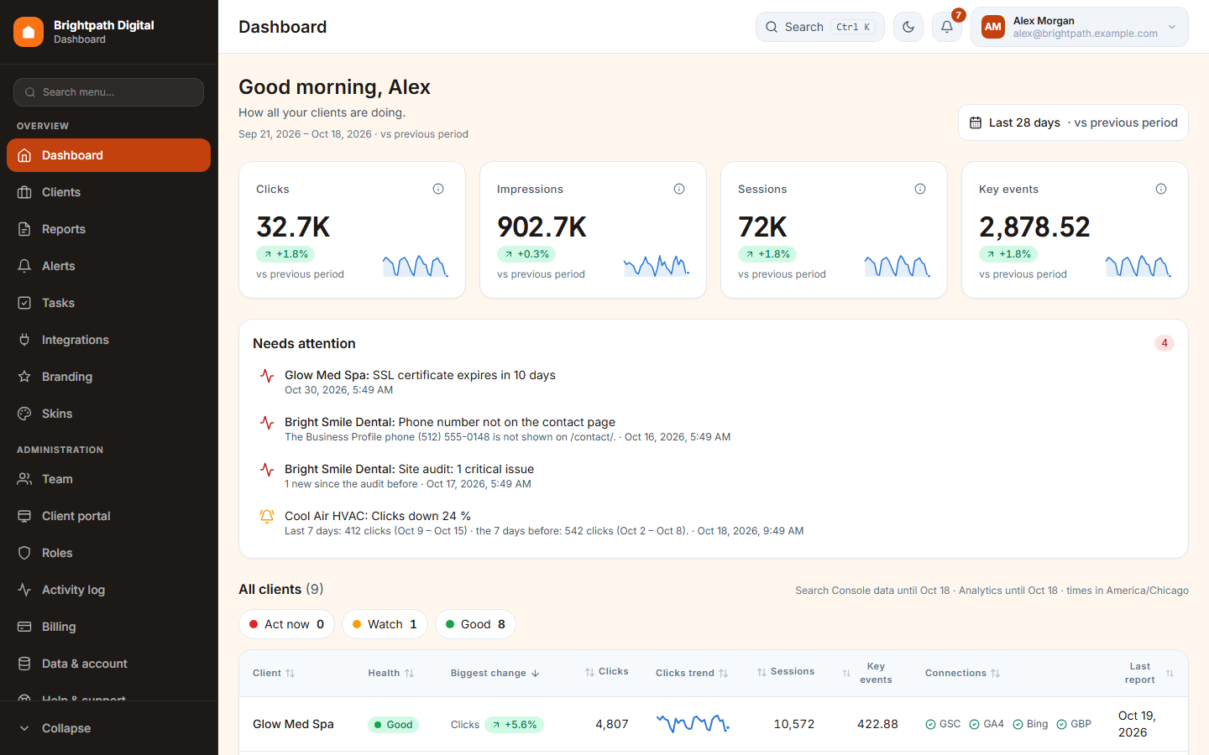Sort table by Client column

coord(274,673)
